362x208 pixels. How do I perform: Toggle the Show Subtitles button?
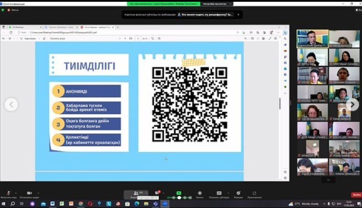219,193
